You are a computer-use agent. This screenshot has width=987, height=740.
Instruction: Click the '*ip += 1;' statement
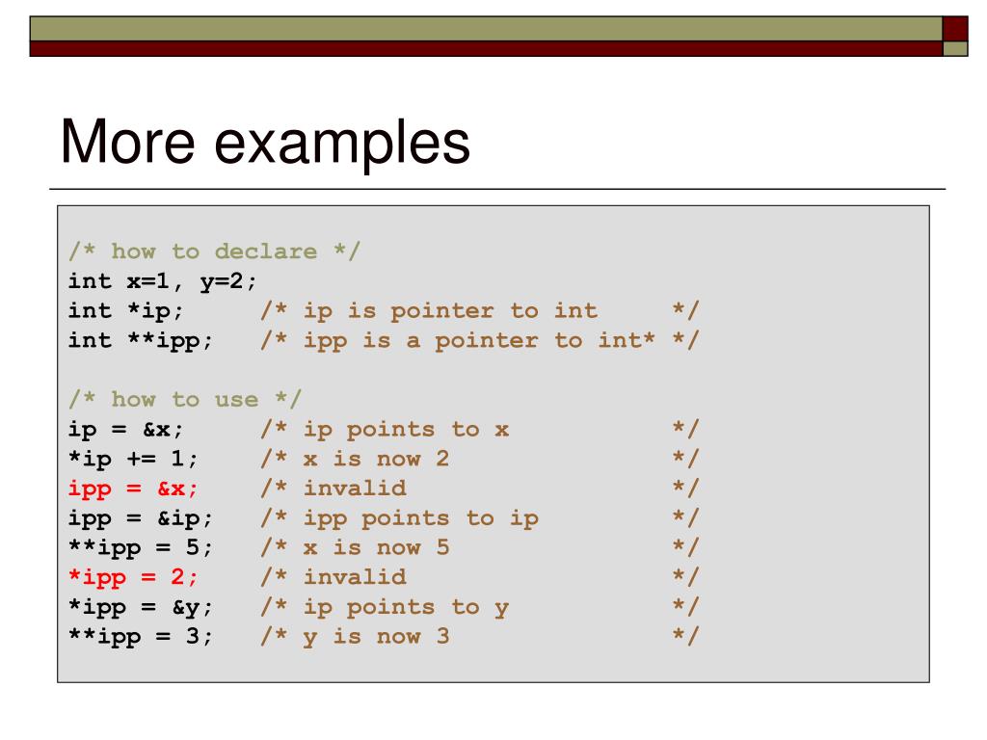[133, 460]
